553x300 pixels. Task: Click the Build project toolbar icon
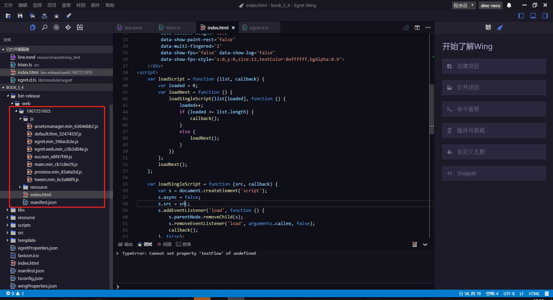(44, 16)
